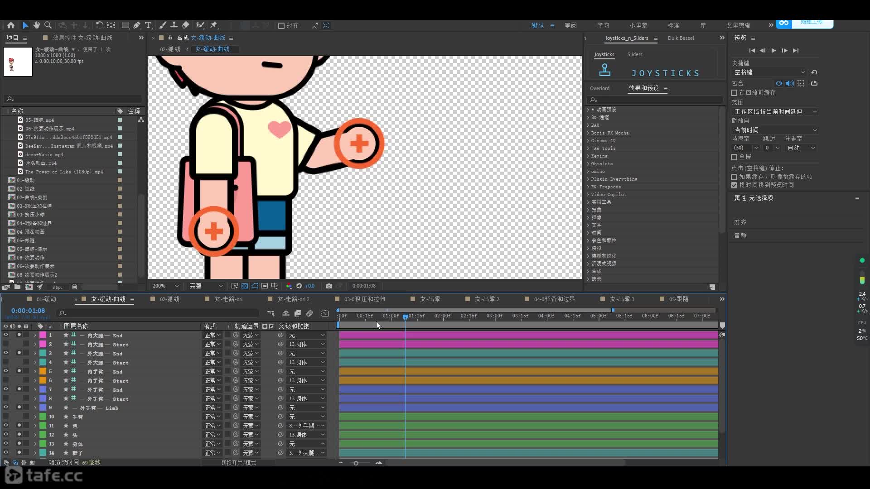Image resolution: width=870 pixels, height=489 pixels.
Task: Open composition mini-flowchart icon
Action: coord(271,313)
